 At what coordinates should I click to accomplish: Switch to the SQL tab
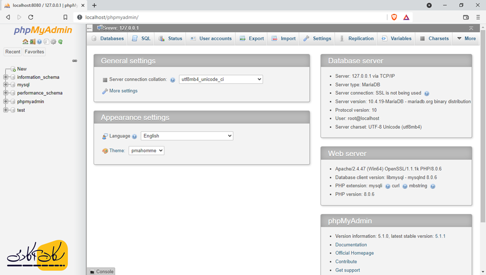pyautogui.click(x=141, y=38)
